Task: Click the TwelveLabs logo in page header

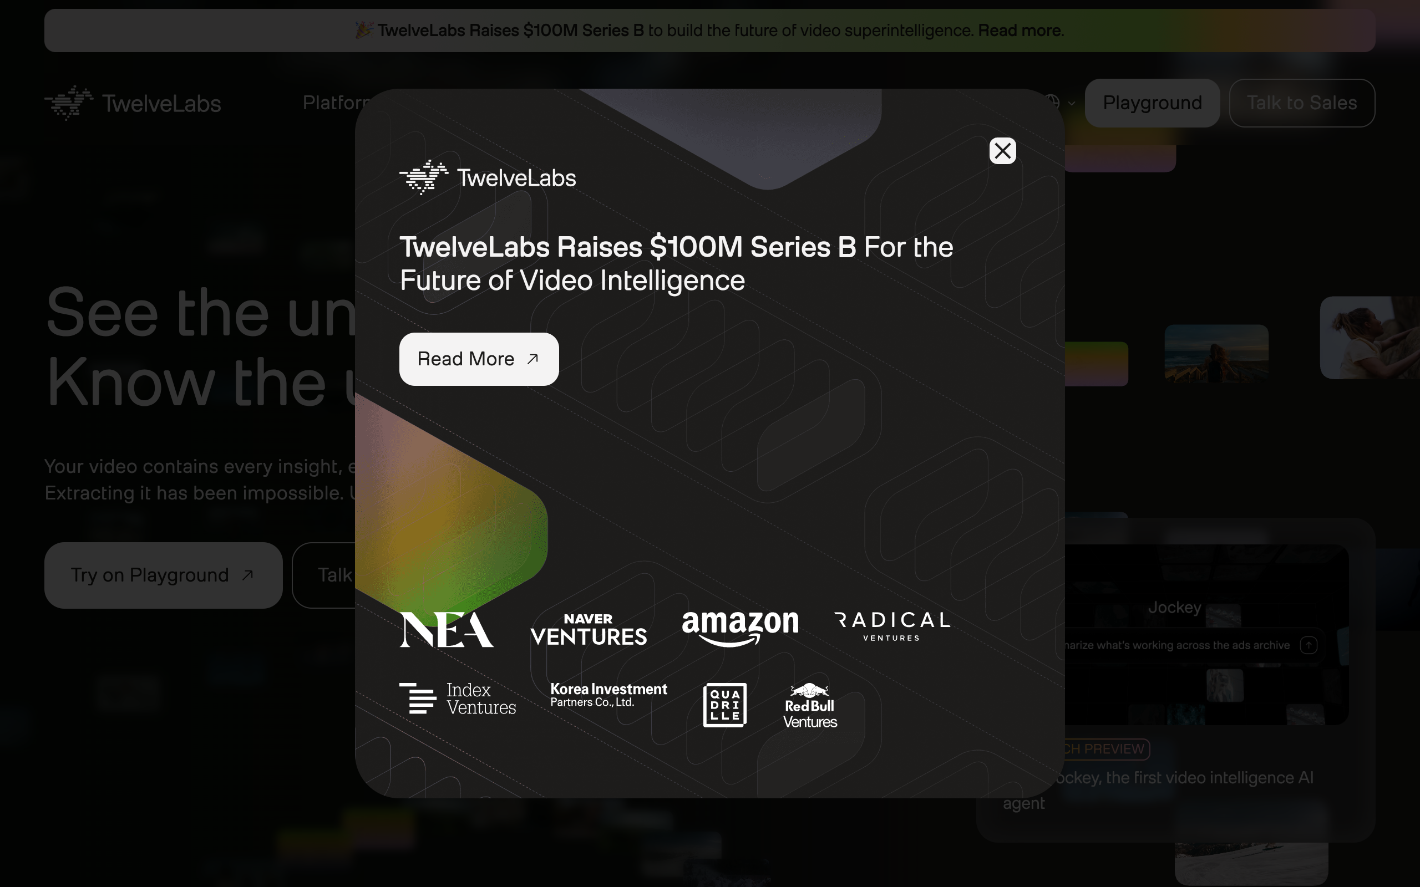Action: (133, 103)
